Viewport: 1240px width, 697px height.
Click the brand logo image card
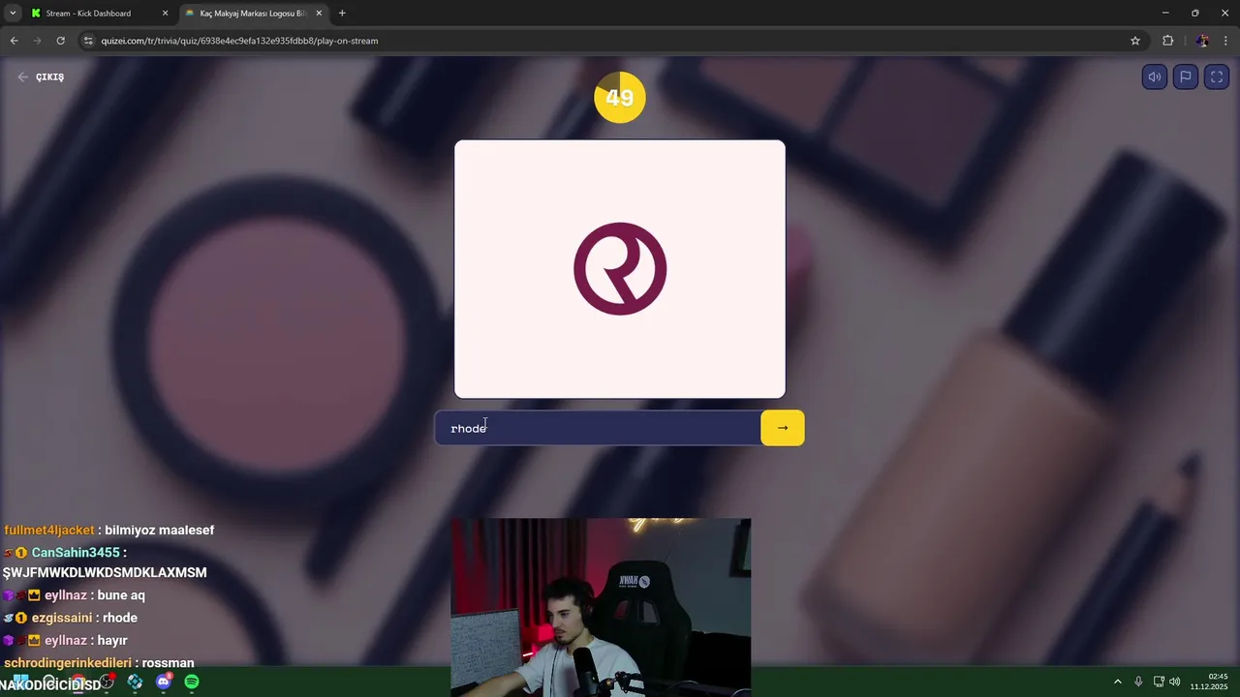(x=620, y=269)
